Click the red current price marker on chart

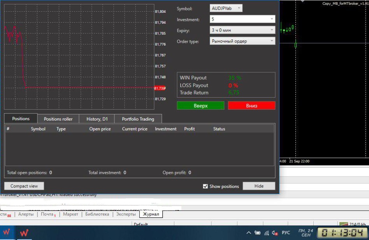(160, 88)
